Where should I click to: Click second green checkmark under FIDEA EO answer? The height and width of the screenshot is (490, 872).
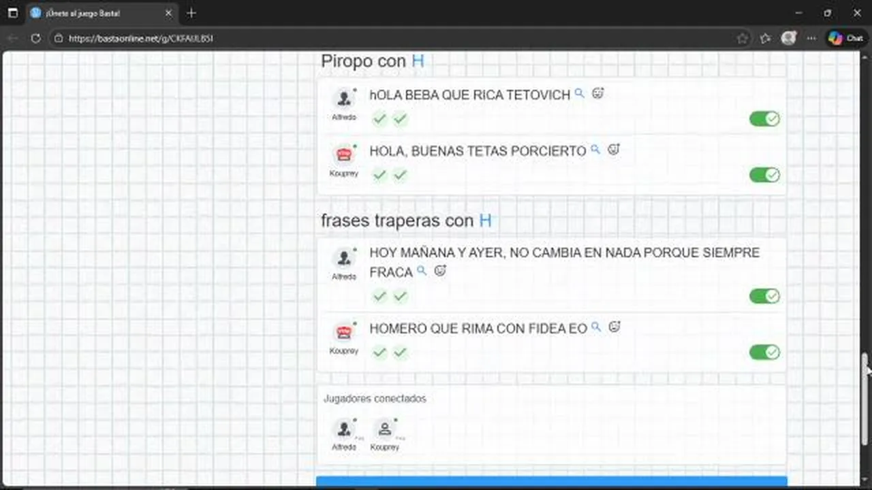[x=400, y=353]
